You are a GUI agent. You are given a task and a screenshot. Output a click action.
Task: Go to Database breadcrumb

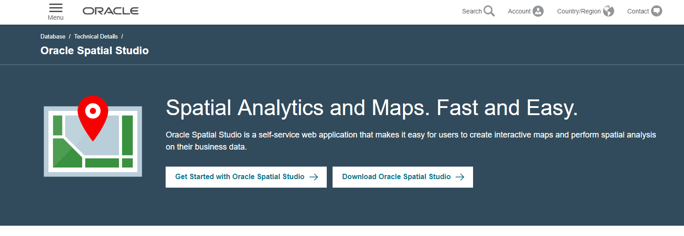click(53, 37)
